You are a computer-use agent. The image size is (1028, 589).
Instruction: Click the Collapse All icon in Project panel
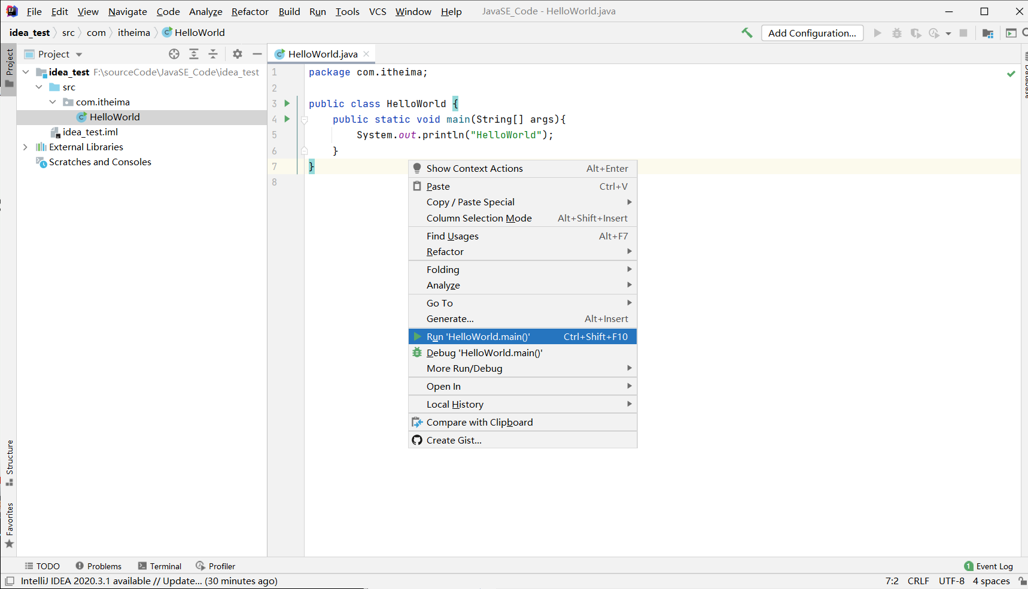point(213,54)
